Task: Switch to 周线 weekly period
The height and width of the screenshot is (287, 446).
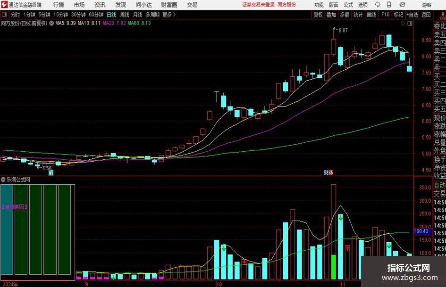Action: (x=124, y=15)
